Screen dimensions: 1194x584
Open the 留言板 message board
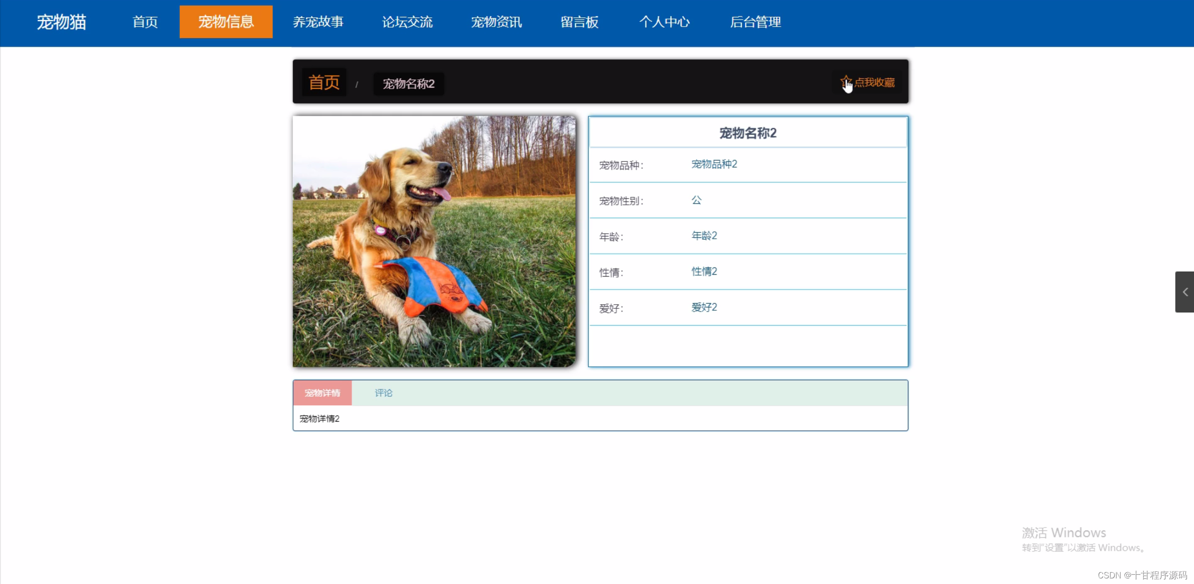[x=579, y=22]
